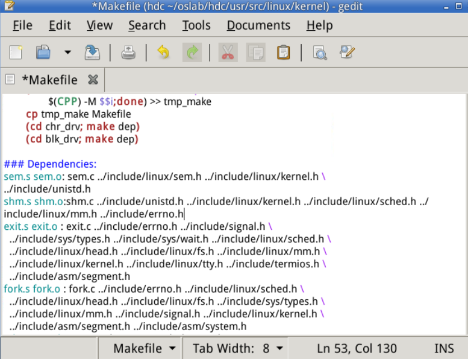Viewport: 468px width, 359px height.
Task: Copy selection using the copy icon
Action: 255,52
